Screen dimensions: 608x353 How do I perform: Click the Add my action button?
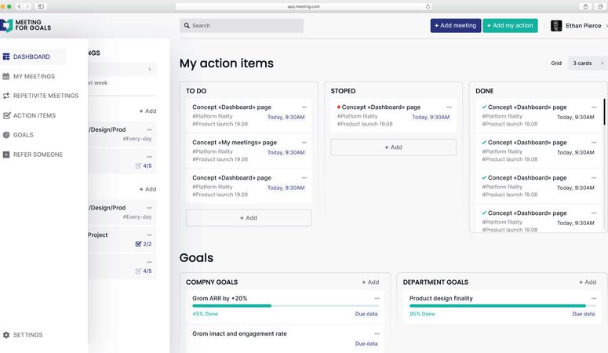coord(510,26)
